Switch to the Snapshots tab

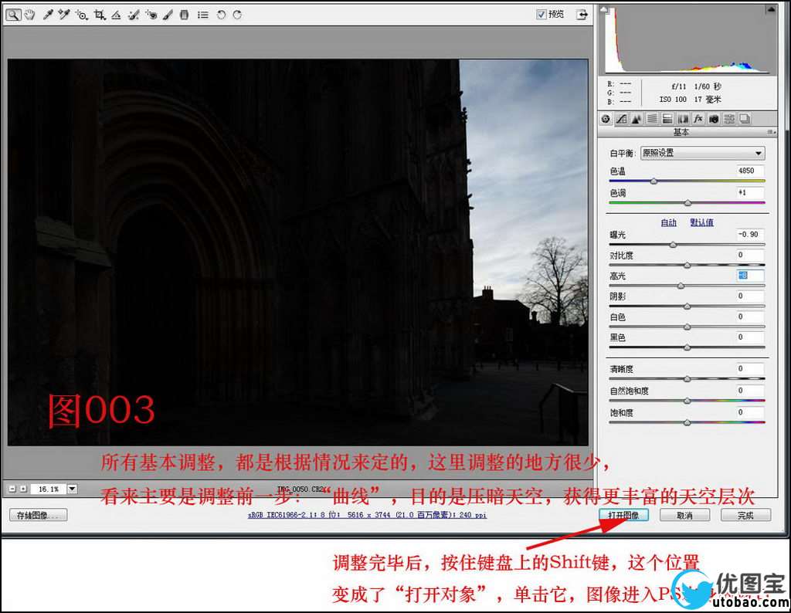tap(745, 119)
